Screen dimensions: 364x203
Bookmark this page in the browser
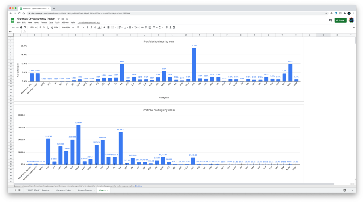coord(326,13)
